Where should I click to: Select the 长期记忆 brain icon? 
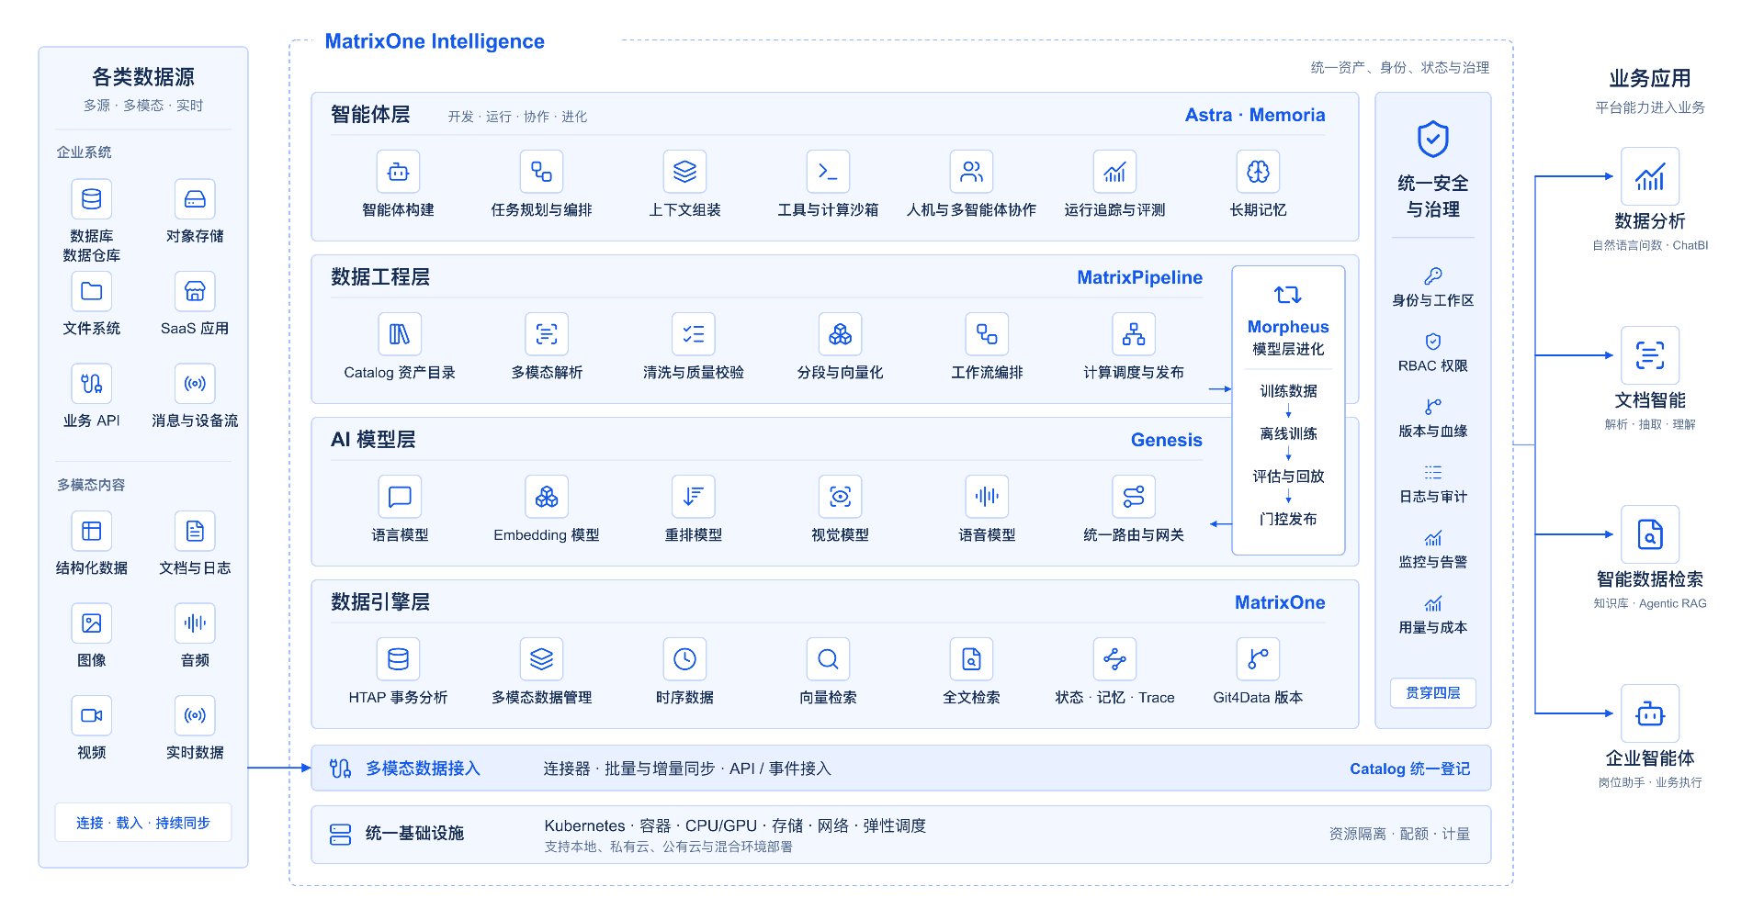(1258, 172)
